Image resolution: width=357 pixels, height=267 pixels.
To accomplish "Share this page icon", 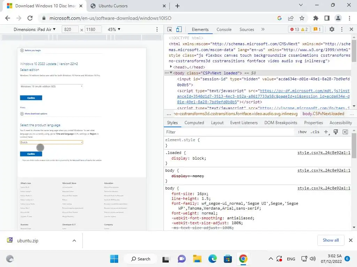I will [x=291, y=18].
